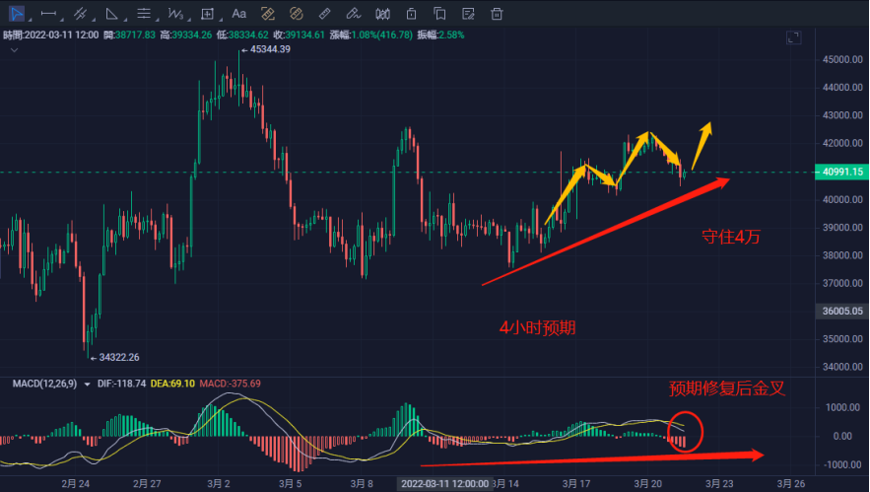Activate the ruler measurement tool
The height and width of the screenshot is (492, 870).
(324, 14)
